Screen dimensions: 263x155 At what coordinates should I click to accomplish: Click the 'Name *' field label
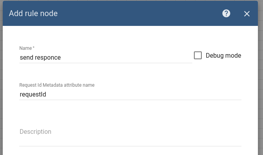pyautogui.click(x=27, y=48)
